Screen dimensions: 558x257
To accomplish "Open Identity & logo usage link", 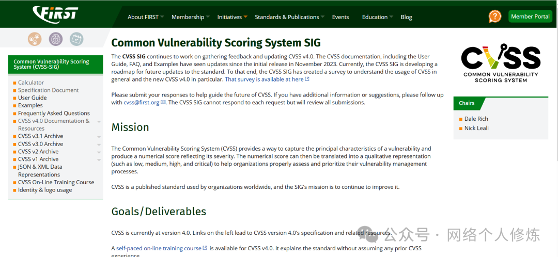I will 45,190.
